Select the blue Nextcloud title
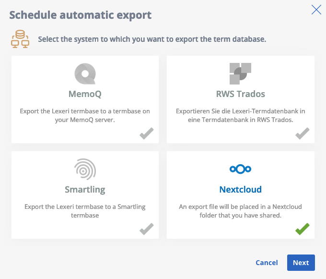The width and height of the screenshot is (326, 279). (x=241, y=190)
